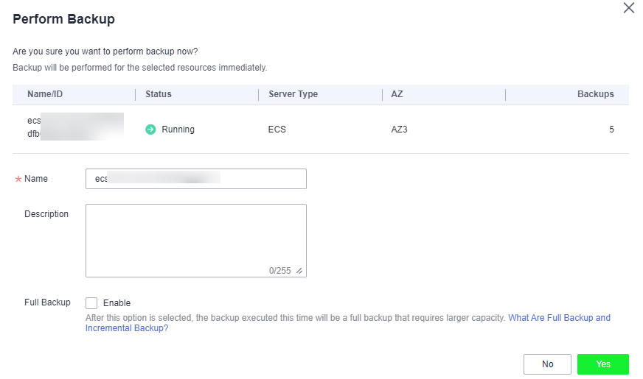The image size is (643, 379).
Task: Click the Enable label next to checkbox
Action: tap(117, 302)
